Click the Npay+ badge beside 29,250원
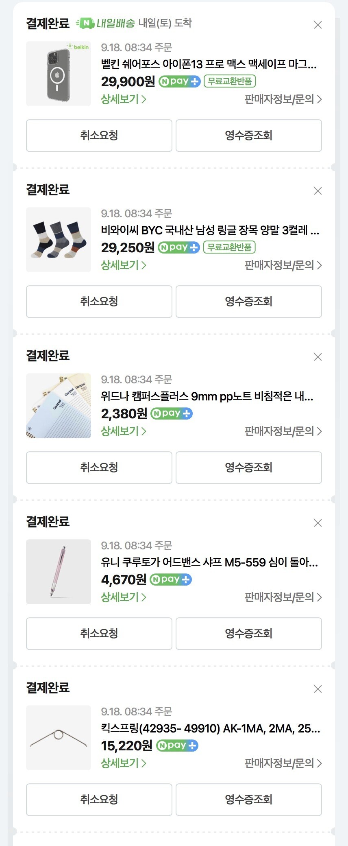 coord(178,247)
